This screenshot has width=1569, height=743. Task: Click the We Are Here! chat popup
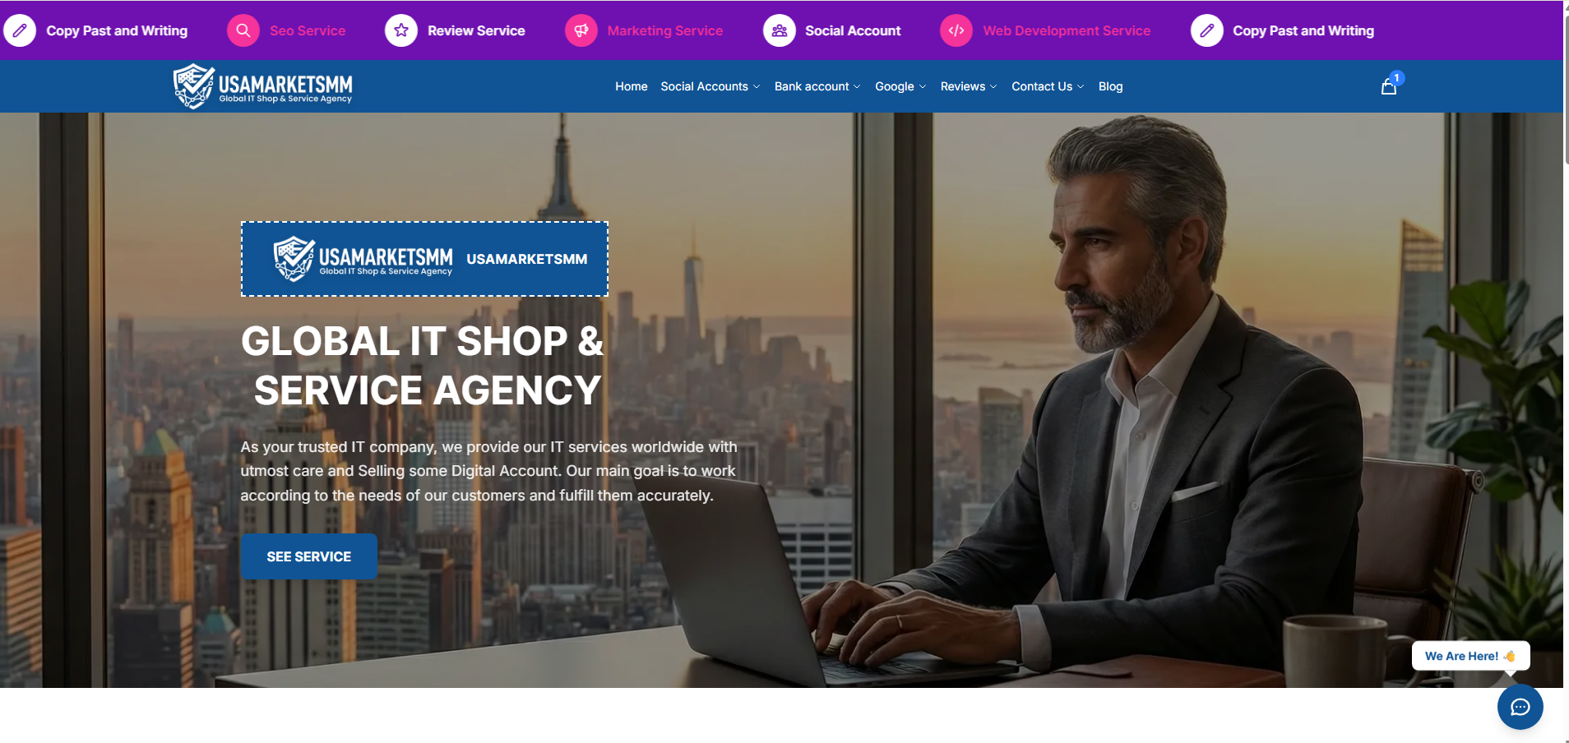[1470, 656]
